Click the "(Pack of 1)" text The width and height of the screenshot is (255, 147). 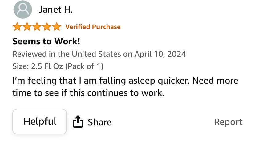[x=84, y=66]
